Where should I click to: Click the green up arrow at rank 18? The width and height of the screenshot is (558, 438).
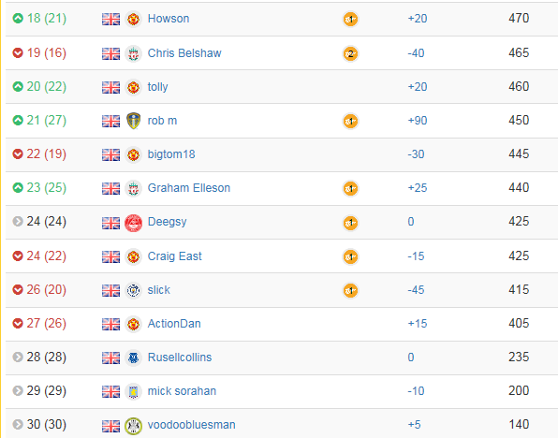pyautogui.click(x=18, y=18)
